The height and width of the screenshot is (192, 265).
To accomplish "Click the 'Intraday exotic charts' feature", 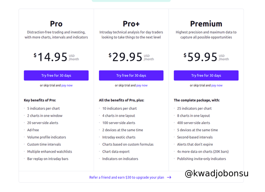I will [x=119, y=137].
